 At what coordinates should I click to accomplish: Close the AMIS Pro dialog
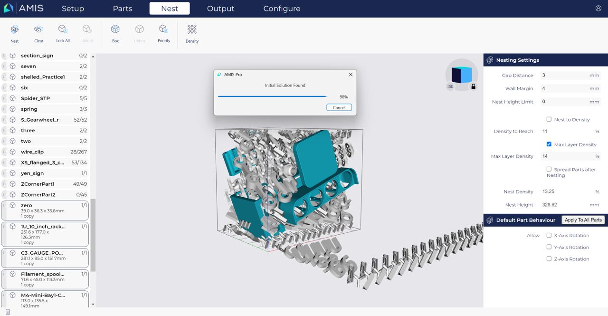351,75
